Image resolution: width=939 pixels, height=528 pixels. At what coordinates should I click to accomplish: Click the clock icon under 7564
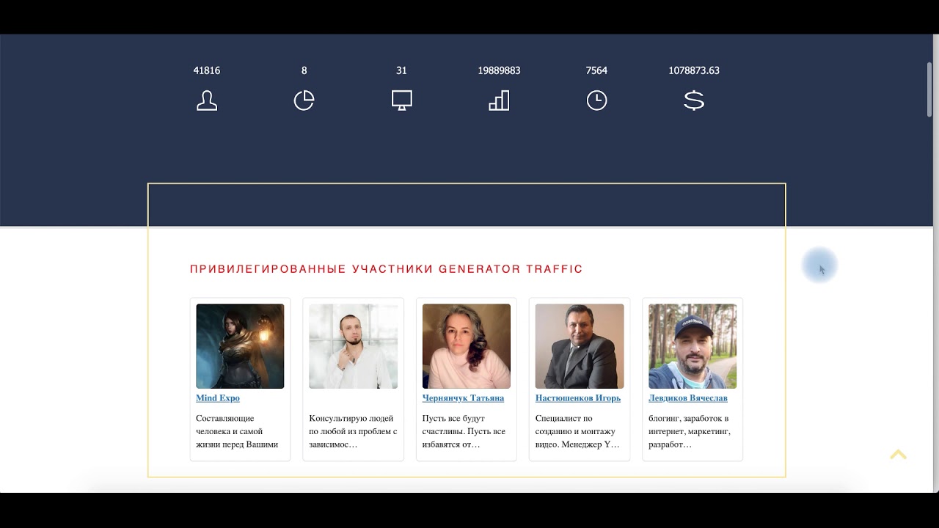(596, 100)
